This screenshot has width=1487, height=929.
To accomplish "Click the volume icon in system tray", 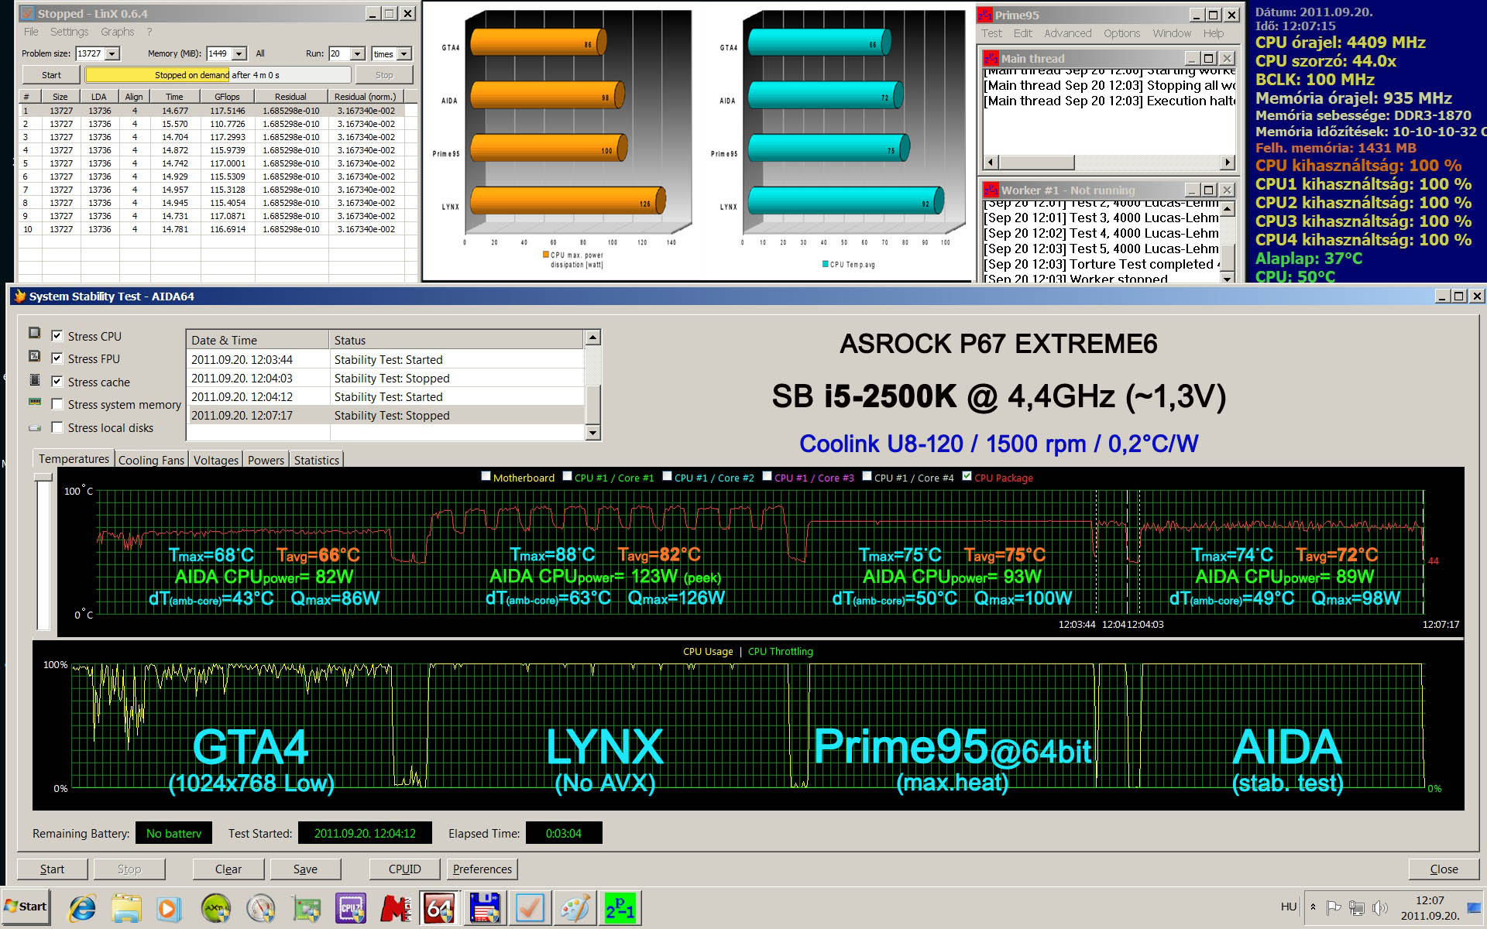I will pos(1379,907).
